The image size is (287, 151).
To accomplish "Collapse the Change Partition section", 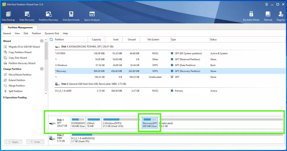I will [42, 69].
